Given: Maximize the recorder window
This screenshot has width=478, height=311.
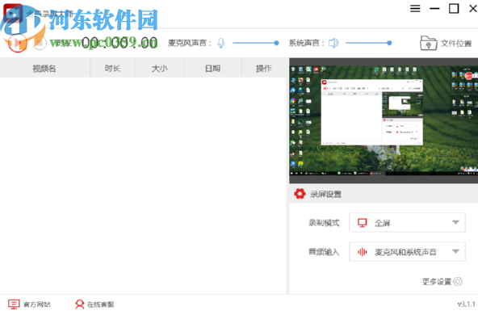Looking at the screenshot, I should (454, 8).
